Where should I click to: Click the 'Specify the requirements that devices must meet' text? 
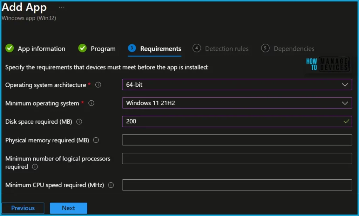(107, 67)
